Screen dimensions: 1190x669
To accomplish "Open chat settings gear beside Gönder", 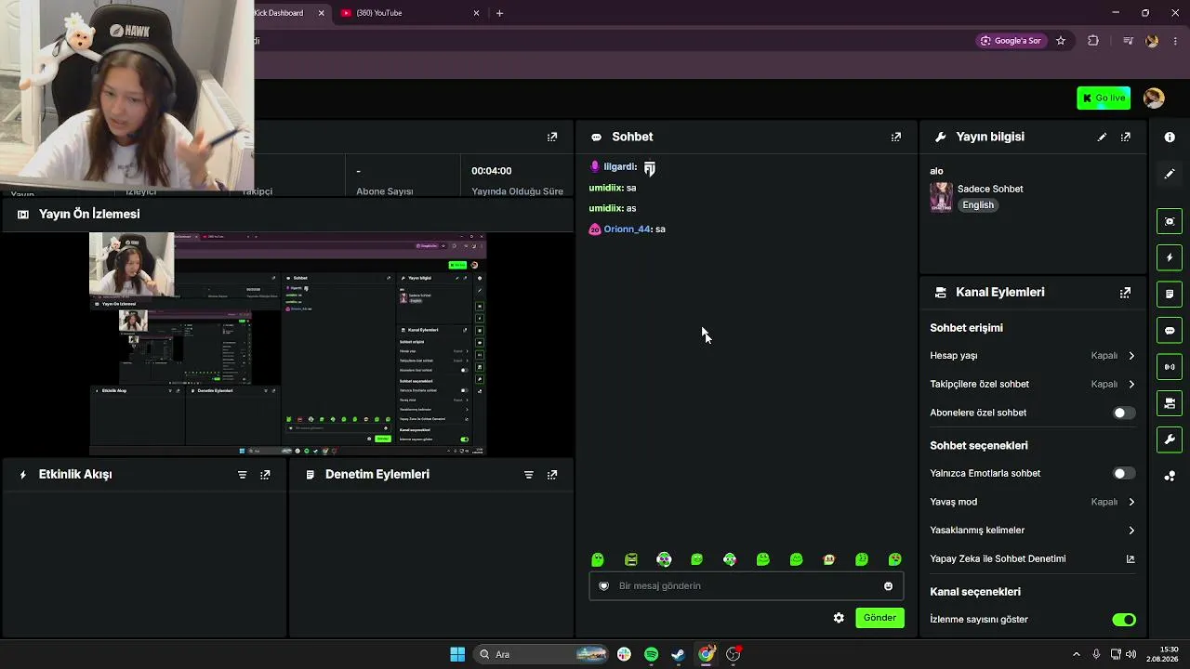I will pos(839,618).
